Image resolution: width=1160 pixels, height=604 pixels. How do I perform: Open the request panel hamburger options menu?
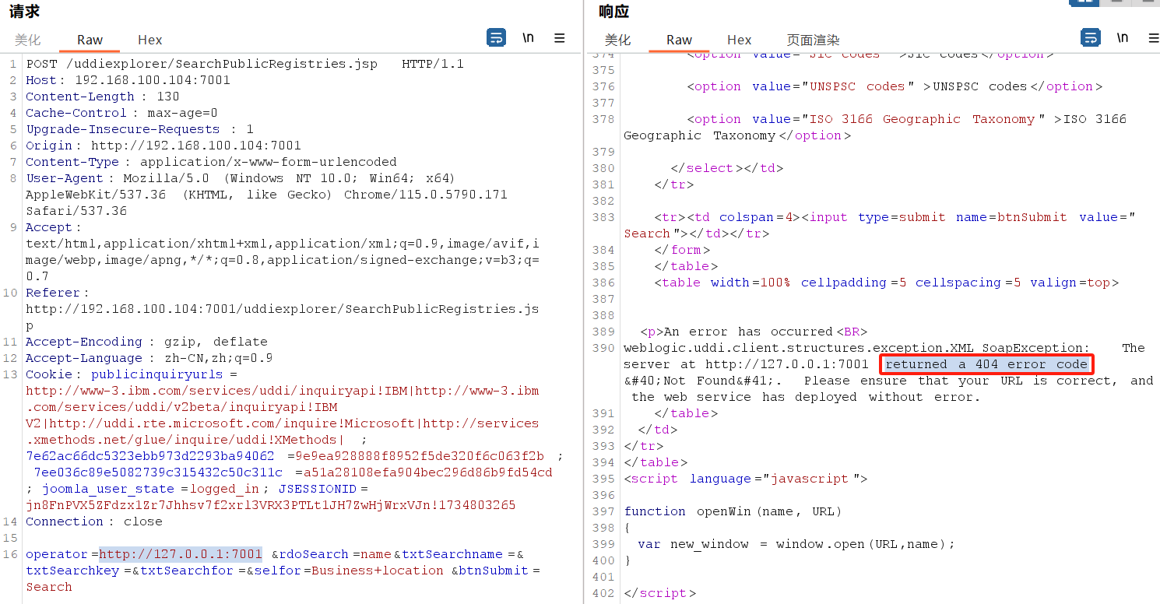[559, 37]
